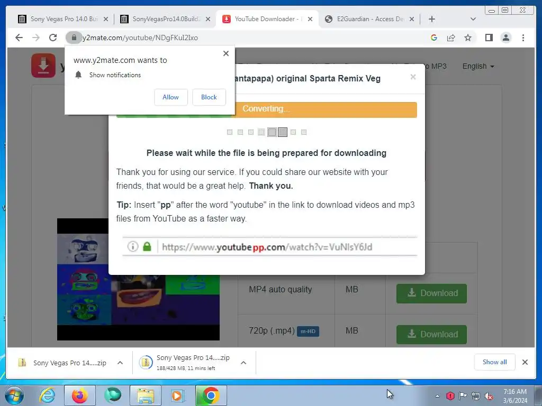
Task: Open the Chrome profile avatar
Action: tap(505, 38)
